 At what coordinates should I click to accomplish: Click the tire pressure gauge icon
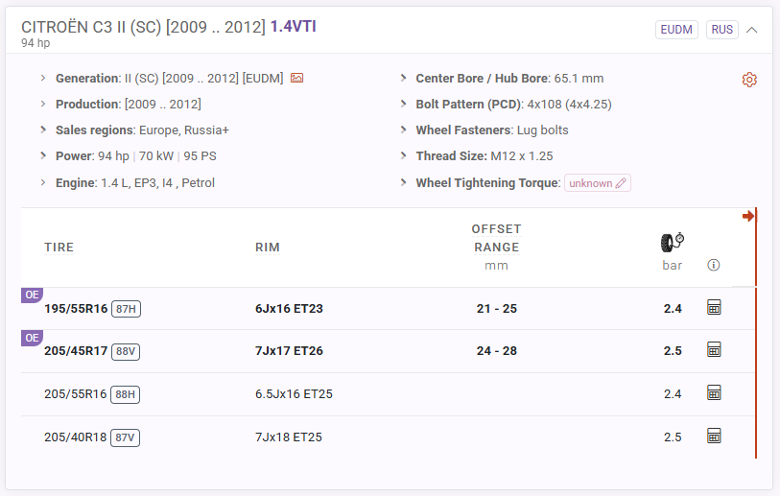(x=672, y=242)
